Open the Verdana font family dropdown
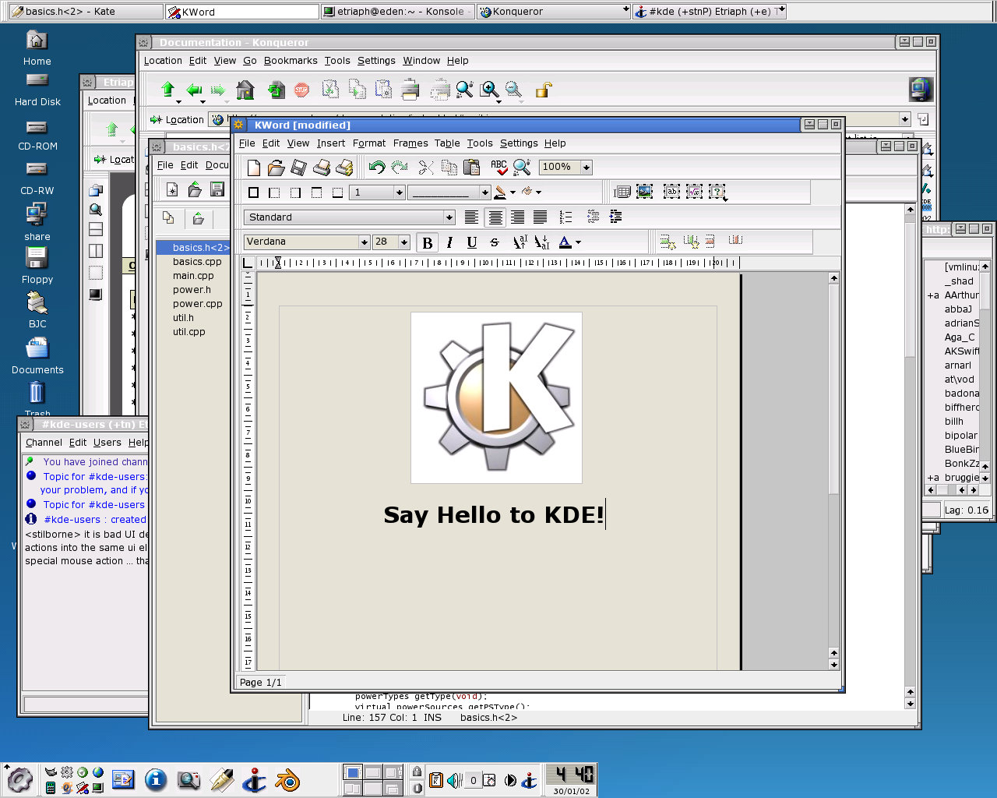This screenshot has width=997, height=798. pyautogui.click(x=363, y=242)
